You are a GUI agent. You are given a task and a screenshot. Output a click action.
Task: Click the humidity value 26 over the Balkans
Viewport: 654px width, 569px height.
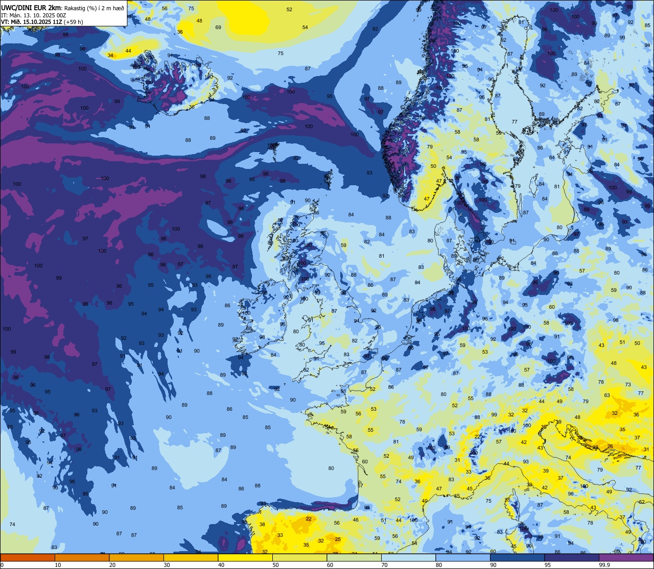610,447
